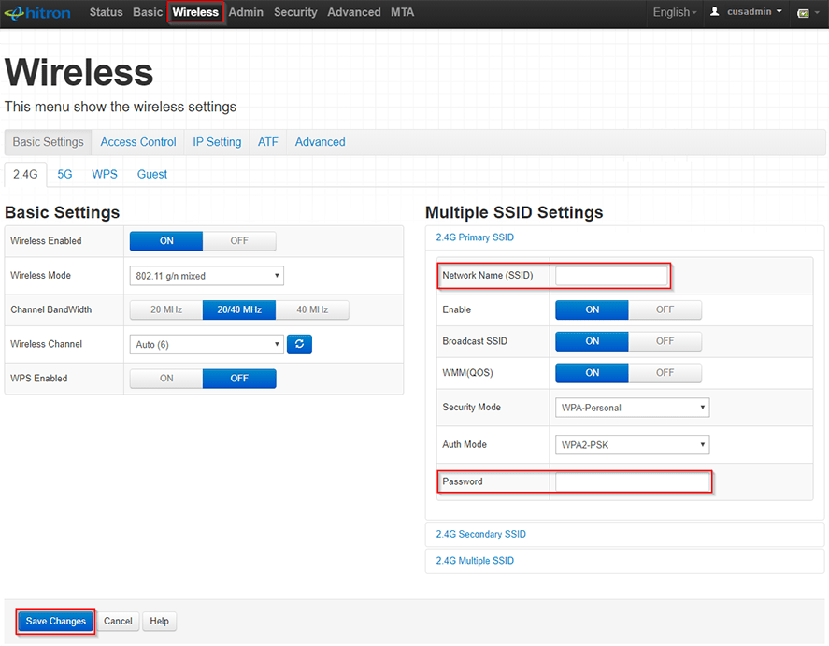Open the MTA menu
The image size is (829, 646).
tap(402, 12)
